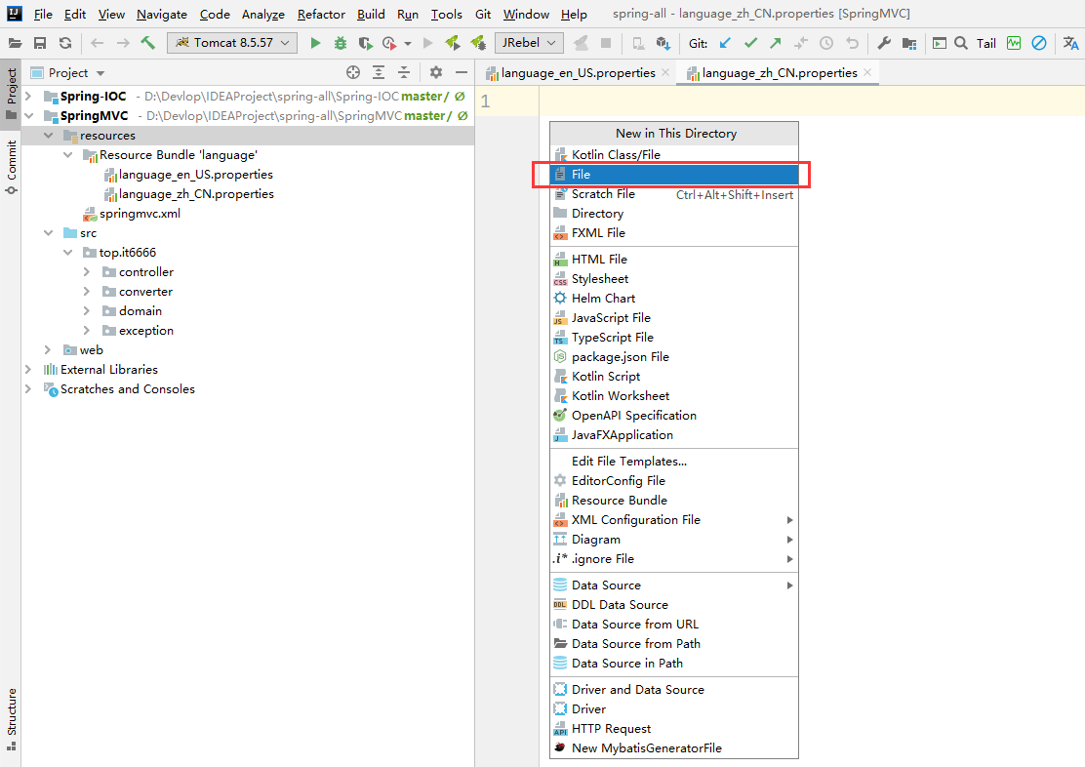Click the Tail toolbar button
Image resolution: width=1085 pixels, height=767 pixels.
pos(986,44)
